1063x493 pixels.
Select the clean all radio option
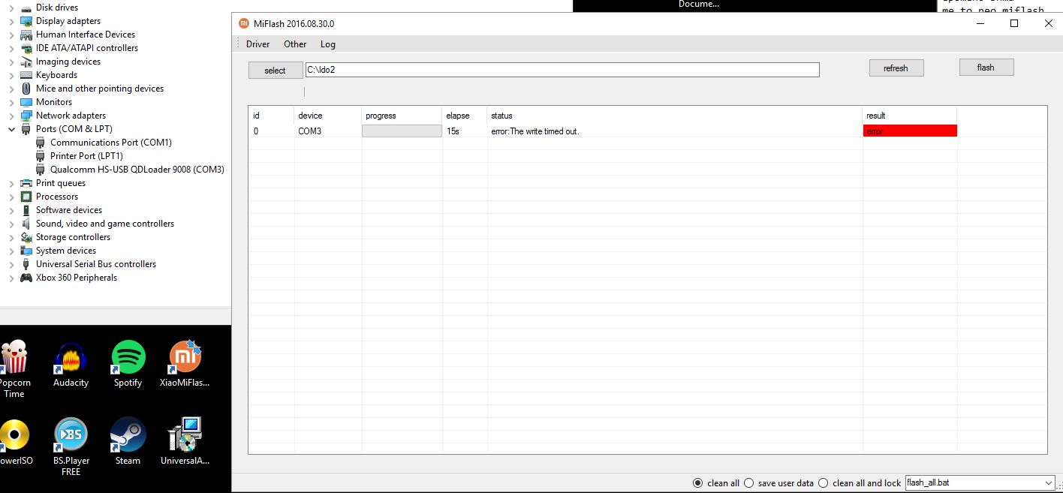(698, 482)
